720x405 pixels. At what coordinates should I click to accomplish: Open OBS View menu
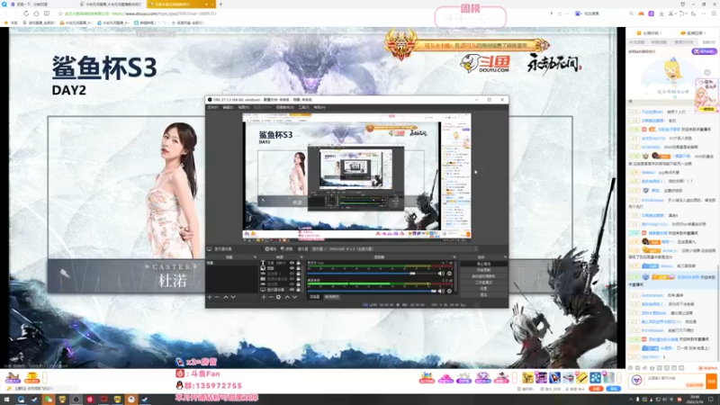(244, 107)
